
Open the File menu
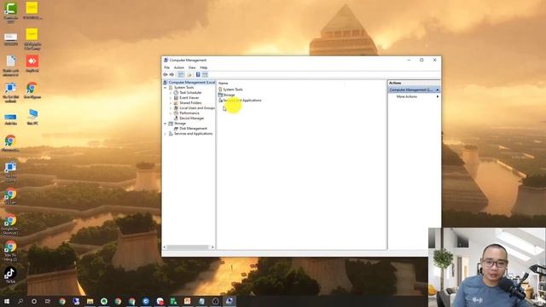tap(167, 67)
